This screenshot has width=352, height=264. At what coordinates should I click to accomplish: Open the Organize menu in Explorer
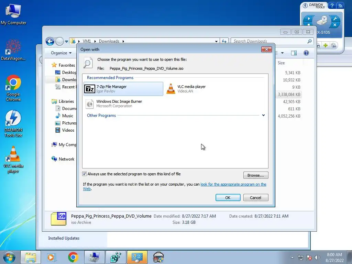coord(61,53)
